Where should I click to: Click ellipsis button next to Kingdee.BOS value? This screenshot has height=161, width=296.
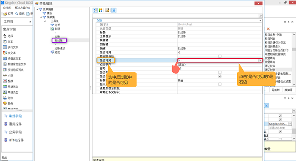click(x=290, y=124)
